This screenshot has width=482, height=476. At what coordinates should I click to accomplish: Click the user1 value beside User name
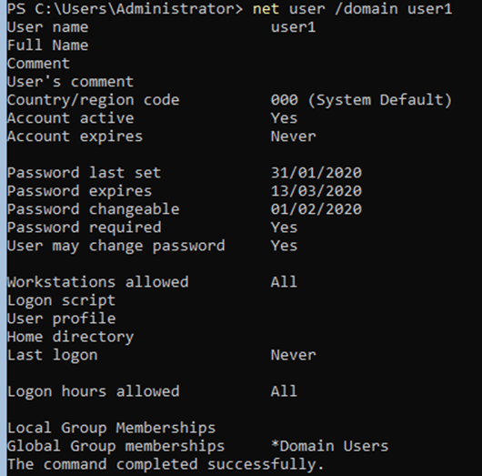click(x=293, y=27)
